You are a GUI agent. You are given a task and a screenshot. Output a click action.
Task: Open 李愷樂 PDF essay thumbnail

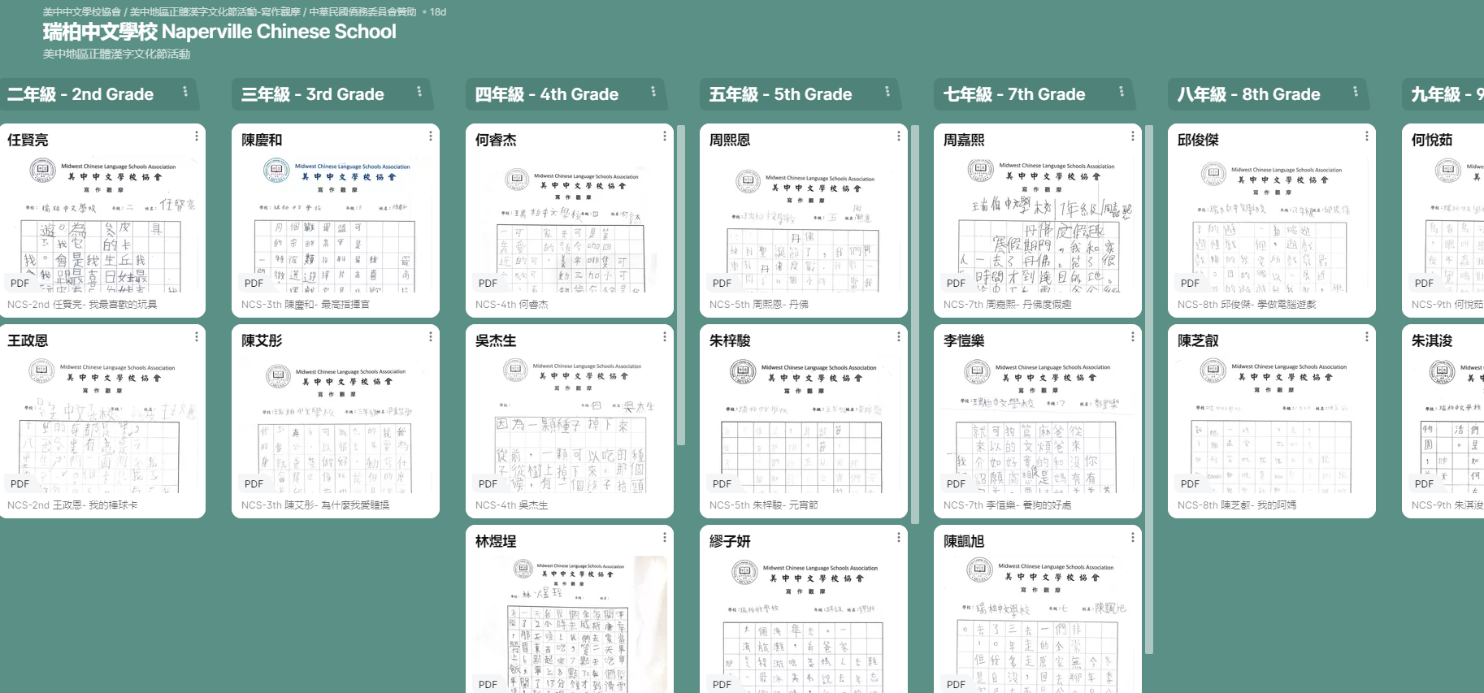click(1039, 424)
